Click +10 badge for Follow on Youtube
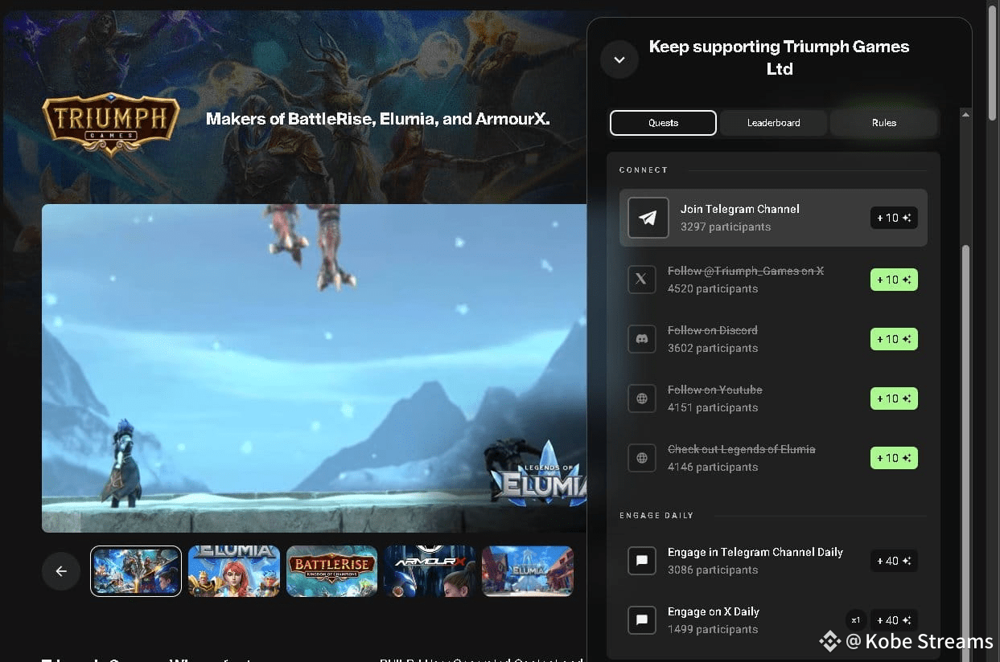 tap(894, 398)
